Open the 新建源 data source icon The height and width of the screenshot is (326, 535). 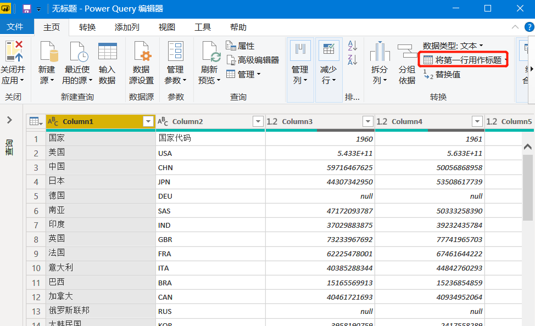click(48, 52)
